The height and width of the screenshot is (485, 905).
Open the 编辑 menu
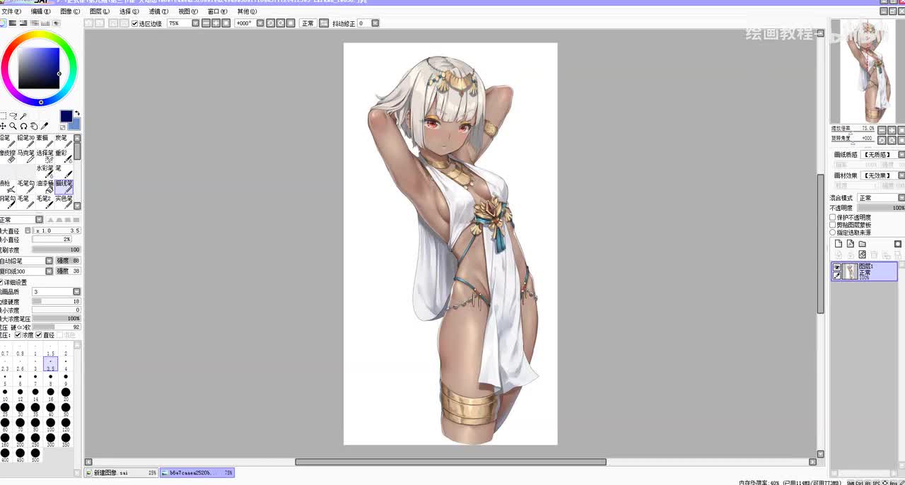coord(41,11)
